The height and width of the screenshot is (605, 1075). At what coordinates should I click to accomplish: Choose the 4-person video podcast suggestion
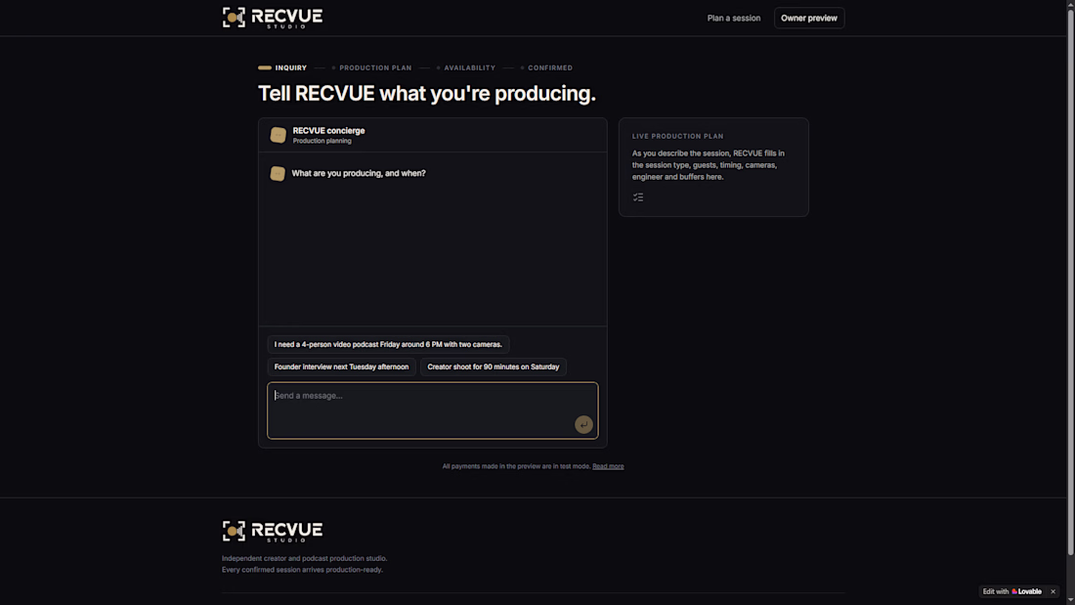388,344
